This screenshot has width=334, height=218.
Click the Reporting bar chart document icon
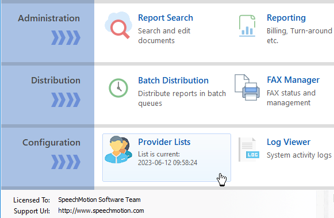(x=247, y=25)
